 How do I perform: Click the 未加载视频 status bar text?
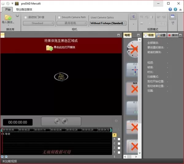pyautogui.click(x=10, y=162)
